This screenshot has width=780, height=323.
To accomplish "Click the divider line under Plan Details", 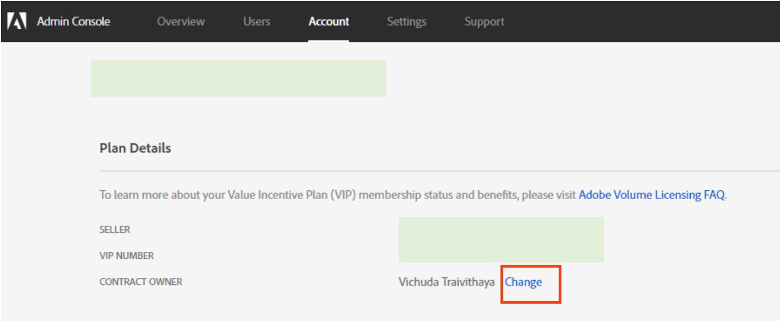I will (x=439, y=171).
